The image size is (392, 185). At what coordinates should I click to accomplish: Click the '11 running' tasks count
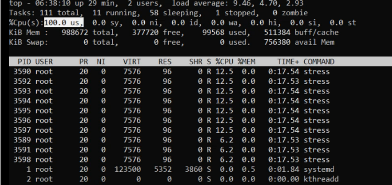[x=115, y=13]
